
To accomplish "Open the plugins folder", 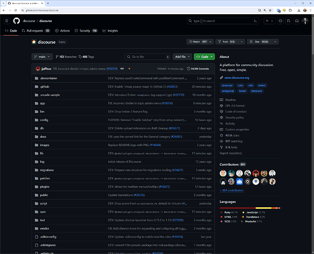I will [x=45, y=186].
